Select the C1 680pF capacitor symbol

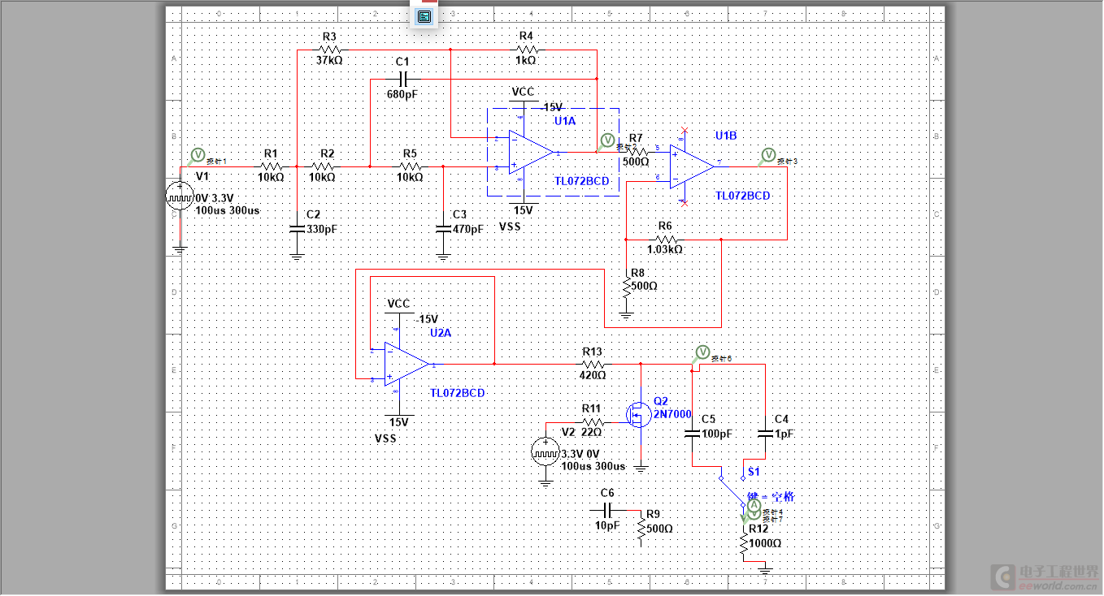click(x=402, y=79)
